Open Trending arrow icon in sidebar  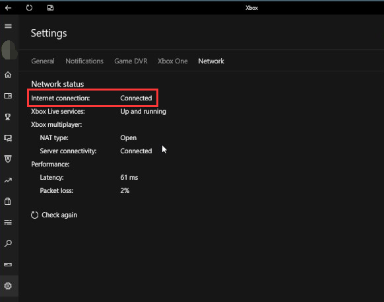point(8,180)
